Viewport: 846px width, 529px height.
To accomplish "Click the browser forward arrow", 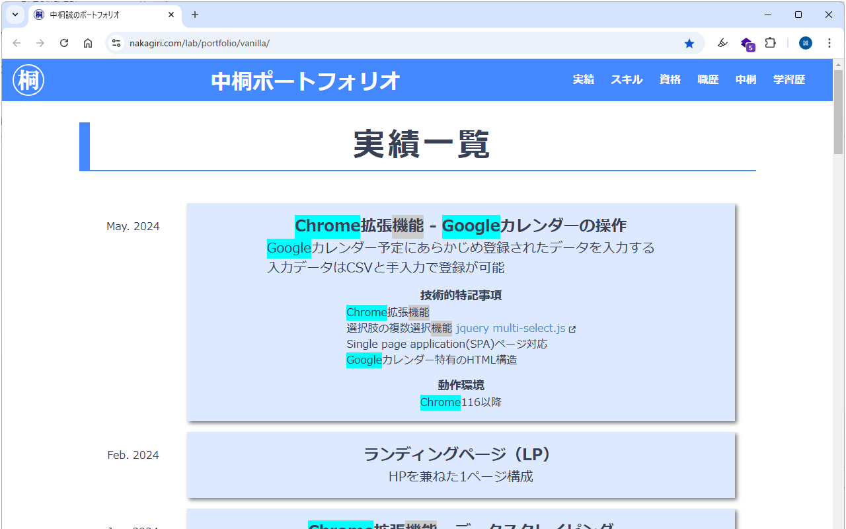I will coord(40,43).
